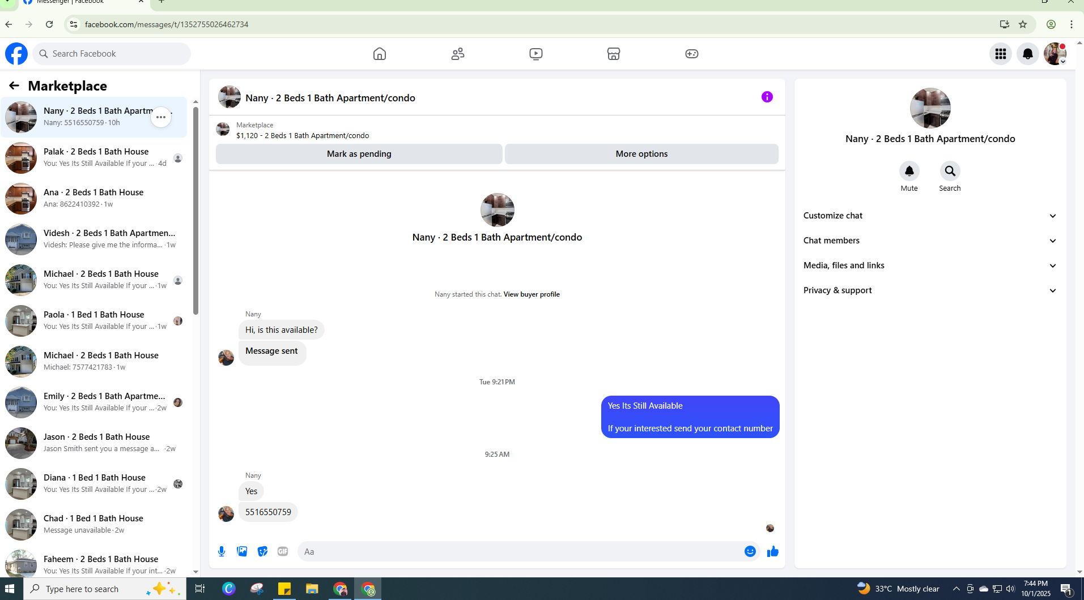Show hidden system tray icons
Viewport: 1084px width, 600px height.
pyautogui.click(x=956, y=589)
